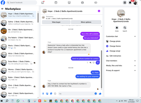Open the Galina conversation
This screenshot has height=103, width=141.
(x=18, y=23)
